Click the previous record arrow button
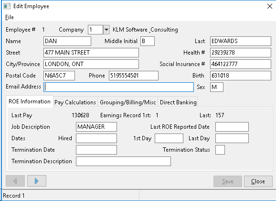 click(15, 181)
